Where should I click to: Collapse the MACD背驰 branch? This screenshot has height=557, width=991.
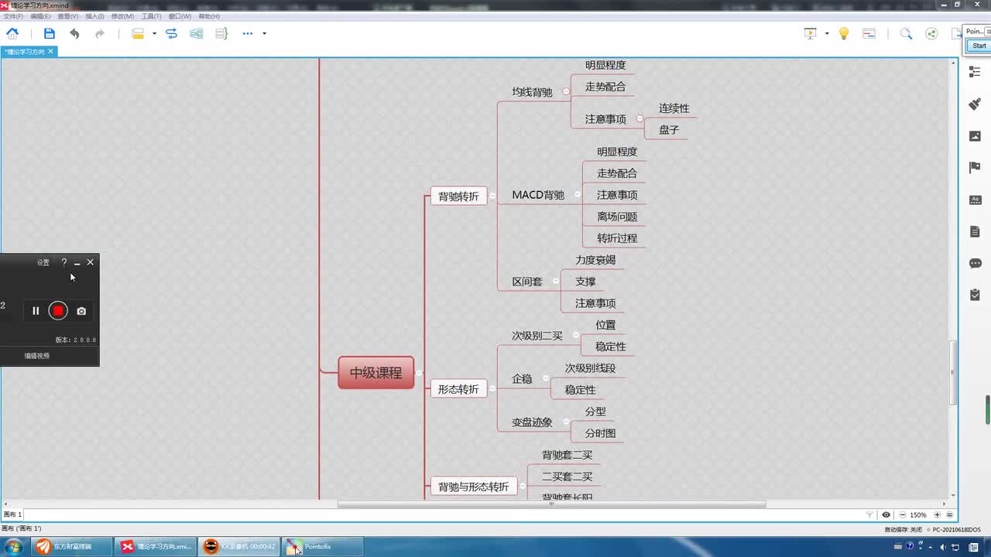578,194
